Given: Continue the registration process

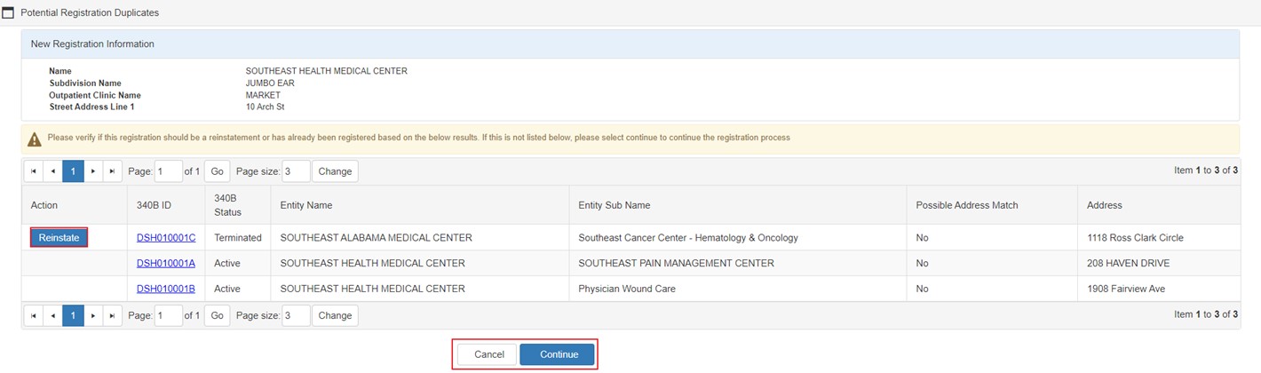Looking at the screenshot, I should (559, 354).
